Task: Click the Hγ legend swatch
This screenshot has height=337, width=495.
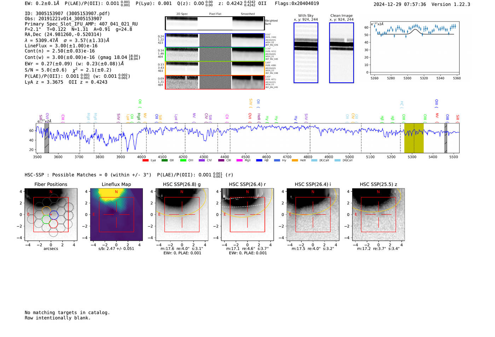Action: pyautogui.click(x=277, y=161)
